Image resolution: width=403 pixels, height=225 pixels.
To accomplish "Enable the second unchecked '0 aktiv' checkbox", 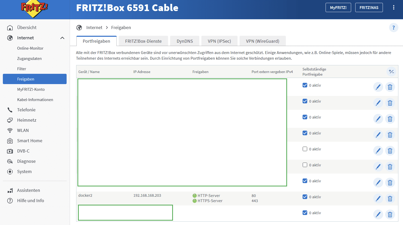I will point(305,165).
